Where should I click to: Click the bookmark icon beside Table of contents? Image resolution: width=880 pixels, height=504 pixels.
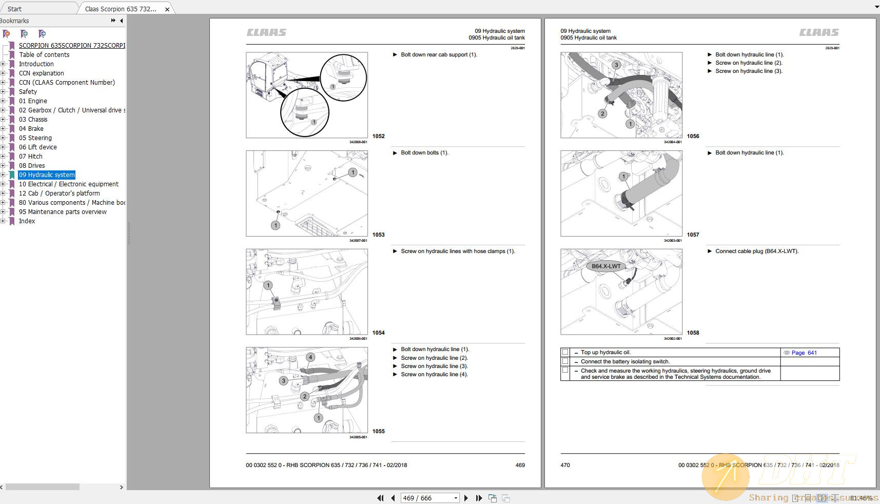12,55
